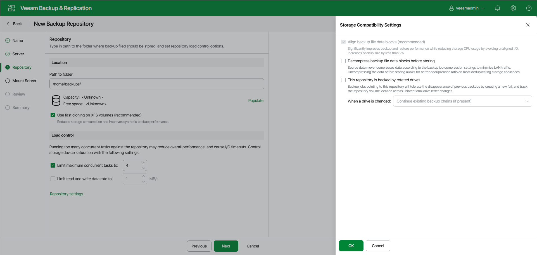The width and height of the screenshot is (537, 255).
Task: Toggle Limit read and write data rate
Action: coord(53,179)
